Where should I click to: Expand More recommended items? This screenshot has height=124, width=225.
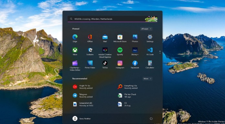(x=147, y=79)
